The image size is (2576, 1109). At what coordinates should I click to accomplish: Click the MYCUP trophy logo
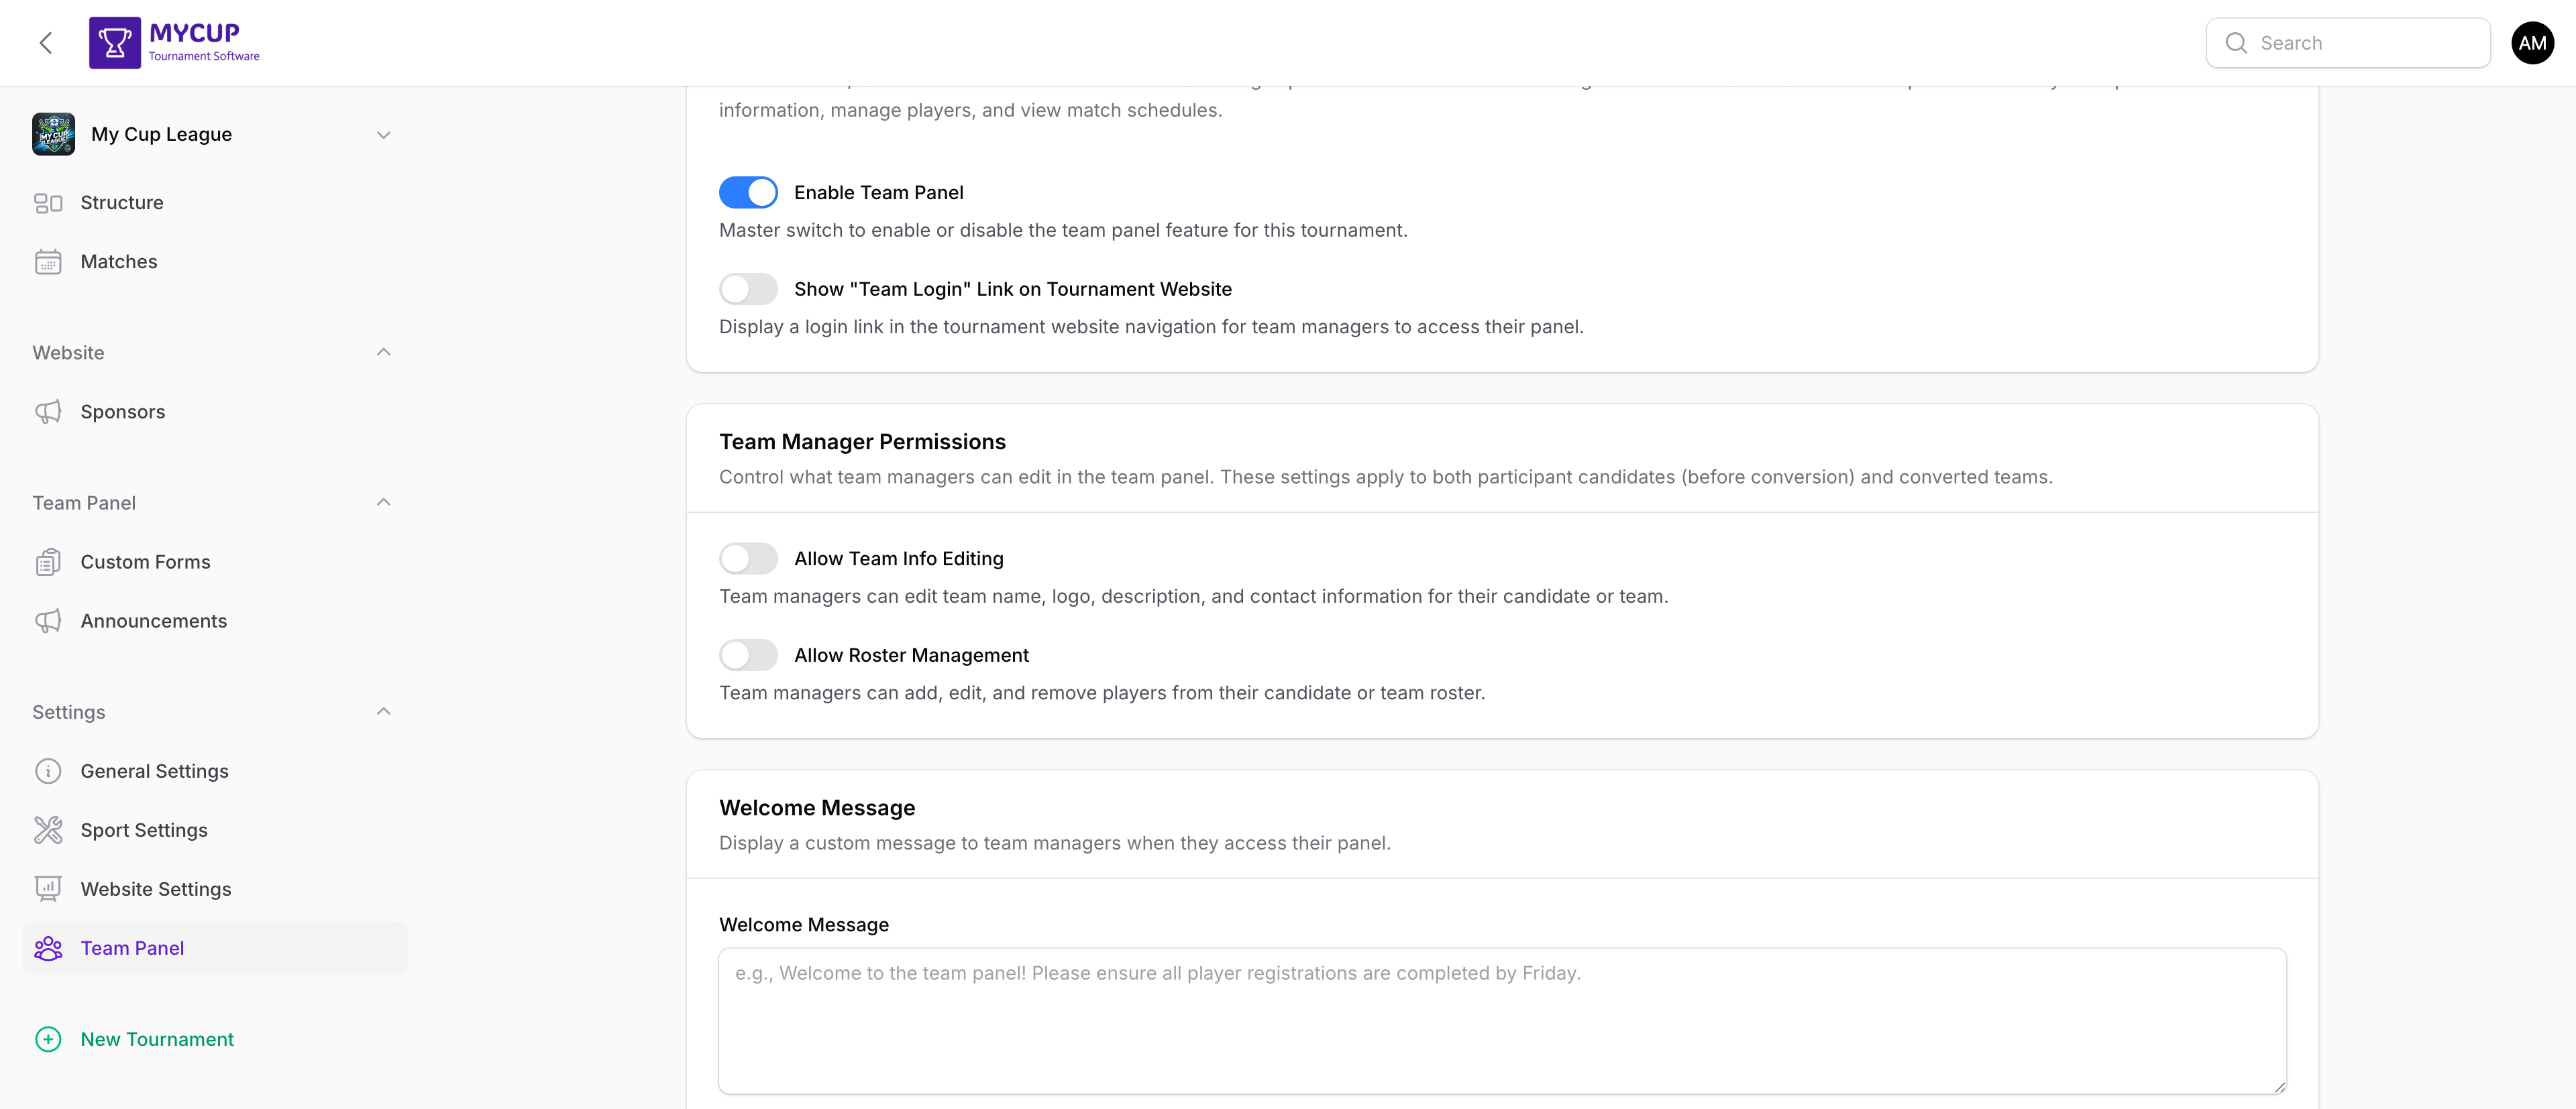pos(114,42)
